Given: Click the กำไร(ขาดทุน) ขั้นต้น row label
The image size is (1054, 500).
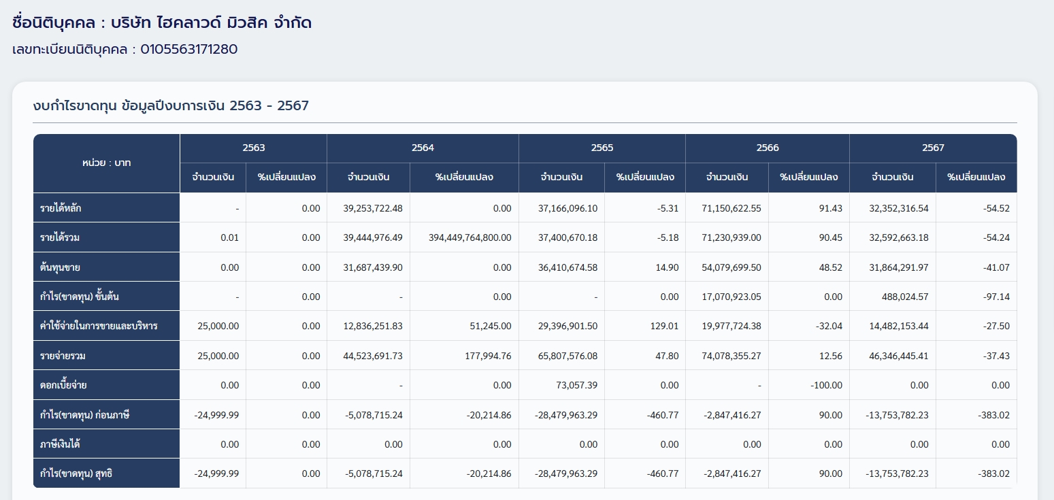Looking at the screenshot, I should pos(80,297).
